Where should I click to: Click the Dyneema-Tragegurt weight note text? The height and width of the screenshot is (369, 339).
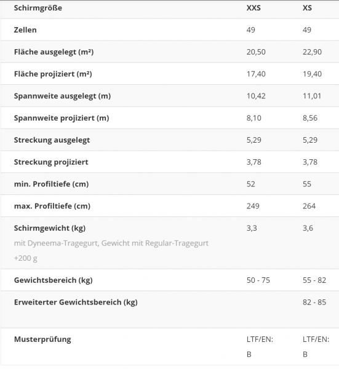(x=111, y=251)
